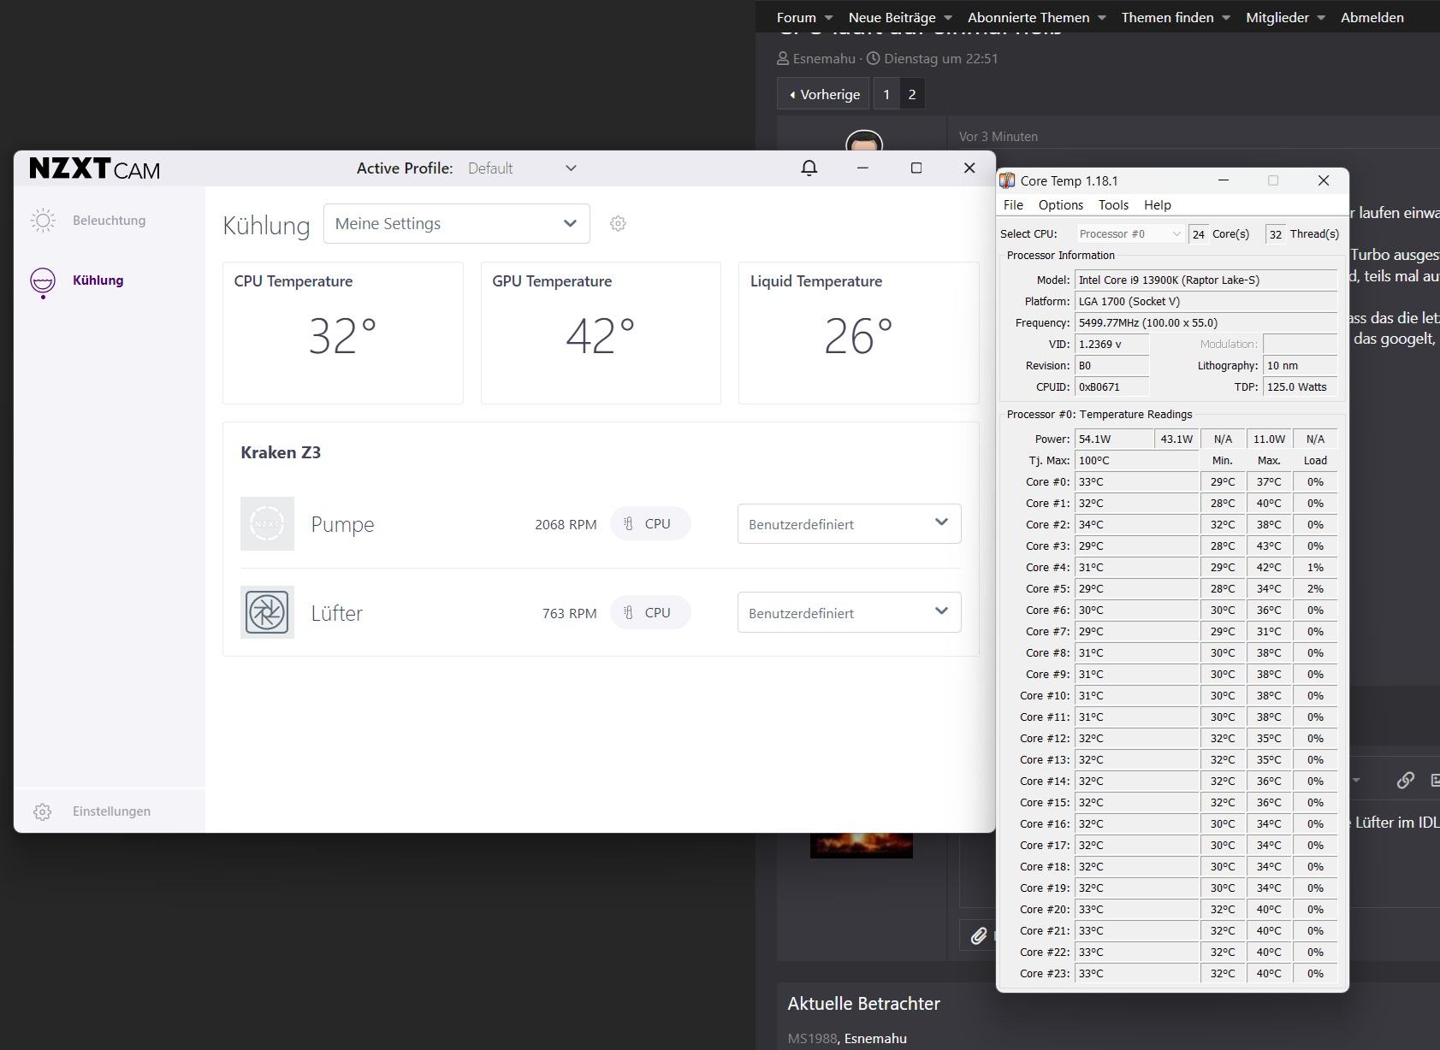This screenshot has height=1050, width=1440.
Task: Open the Einstellungen gear icon
Action: pyautogui.click(x=43, y=811)
